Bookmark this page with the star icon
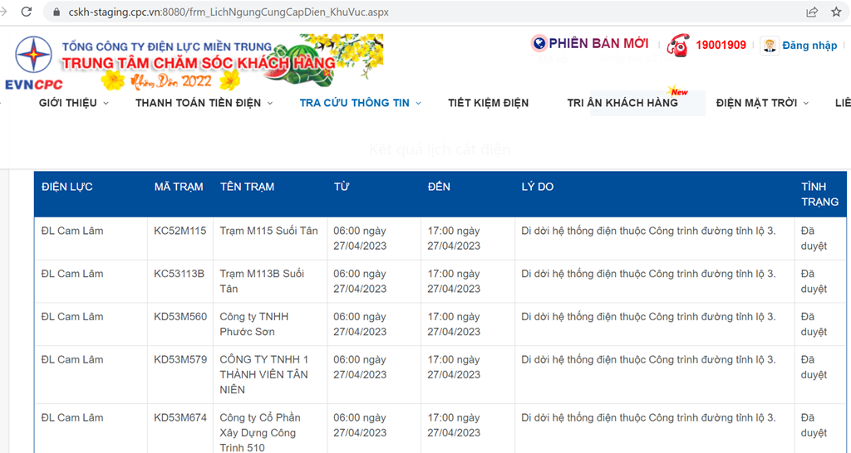The image size is (851, 453). point(836,12)
